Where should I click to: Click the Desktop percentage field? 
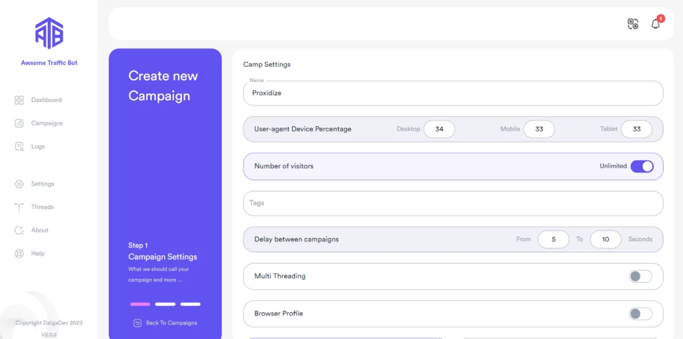(439, 129)
